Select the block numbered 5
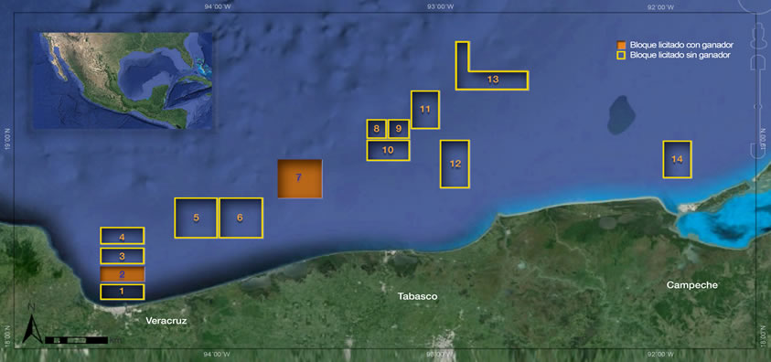771x362 pixels. click(x=196, y=218)
